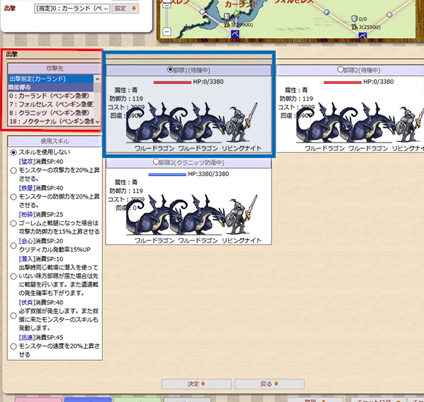Select the 粉砕 golem skill radio
The image size is (424, 402).
click(x=13, y=223)
